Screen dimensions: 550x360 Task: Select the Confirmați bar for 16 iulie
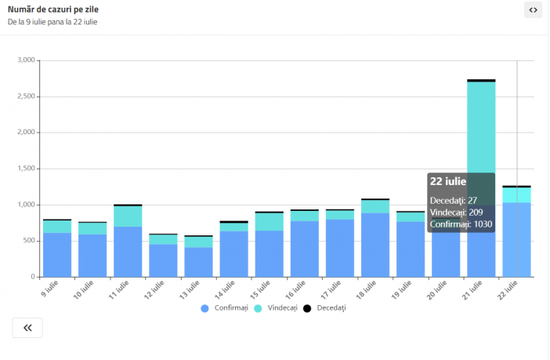305,249
